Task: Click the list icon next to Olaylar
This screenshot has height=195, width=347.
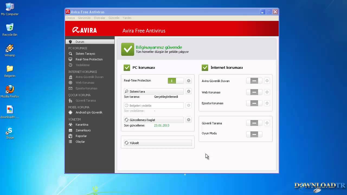Action: pos(70,142)
